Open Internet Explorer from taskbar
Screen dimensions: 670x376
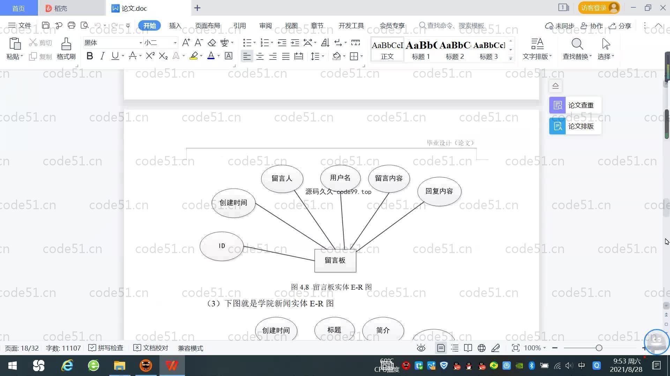click(x=67, y=366)
